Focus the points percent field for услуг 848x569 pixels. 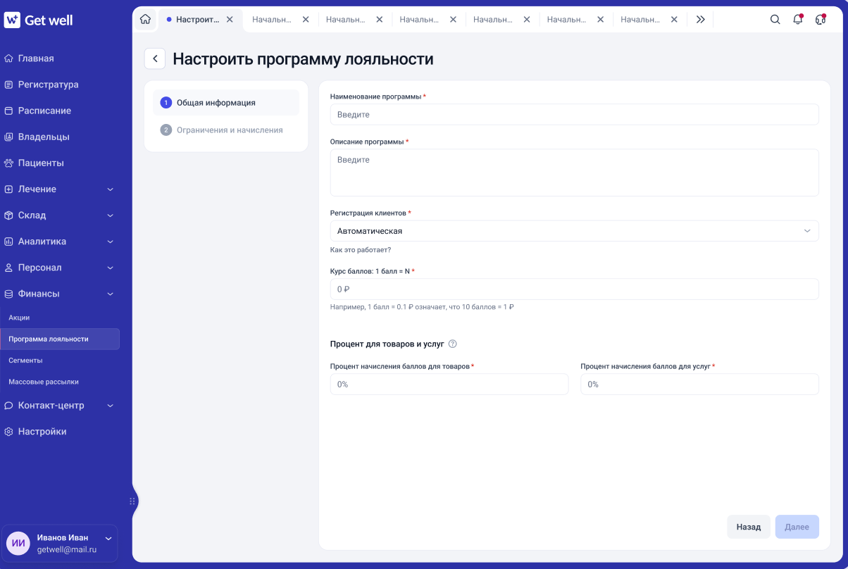point(699,384)
